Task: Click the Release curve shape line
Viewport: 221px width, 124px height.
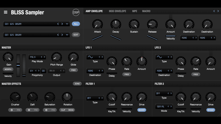Action: [x=152, y=38]
